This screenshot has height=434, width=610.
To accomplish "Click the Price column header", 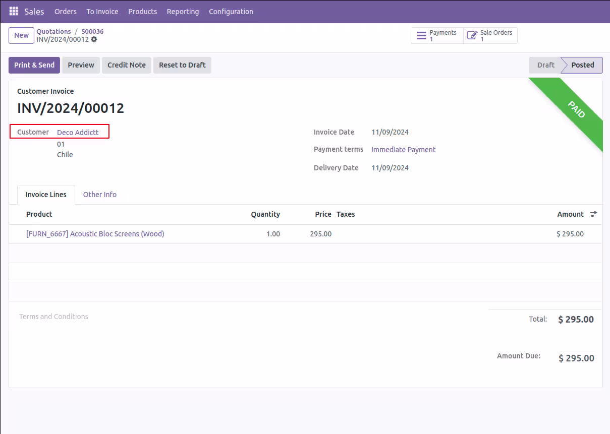I will (x=323, y=214).
